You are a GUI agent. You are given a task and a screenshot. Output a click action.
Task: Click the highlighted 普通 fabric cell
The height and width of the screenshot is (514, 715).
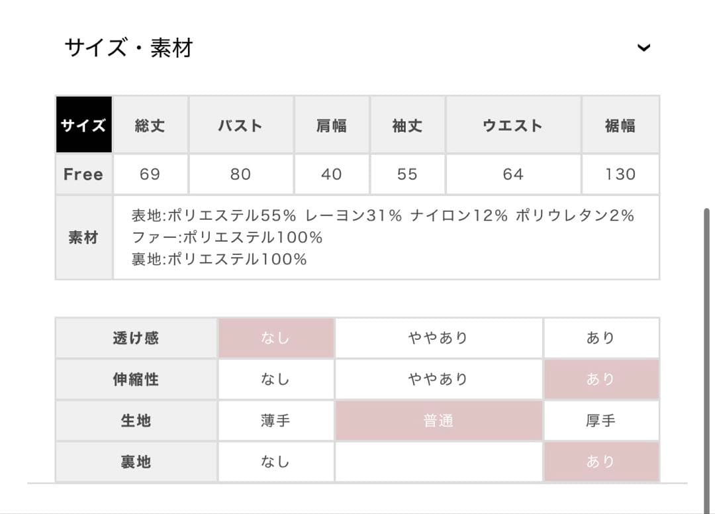click(438, 421)
